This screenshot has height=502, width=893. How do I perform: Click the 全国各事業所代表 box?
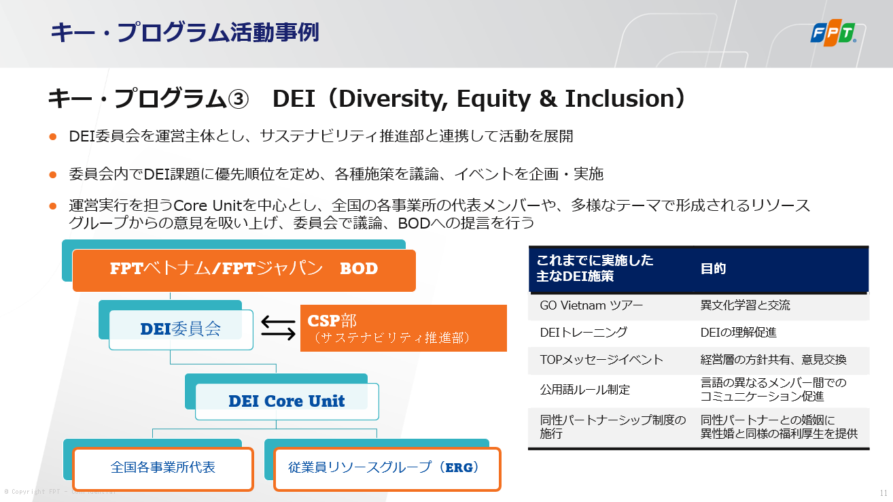click(162, 469)
